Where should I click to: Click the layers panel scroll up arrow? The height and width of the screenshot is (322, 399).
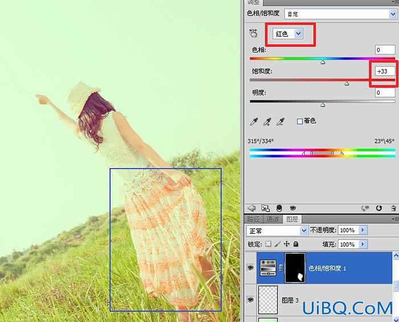(396, 255)
